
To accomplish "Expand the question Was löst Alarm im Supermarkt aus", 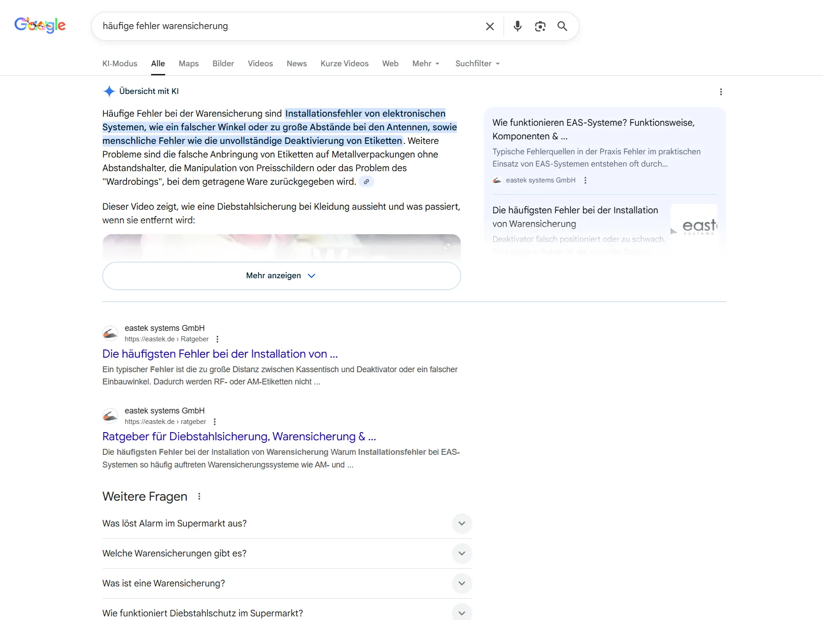I will coord(462,523).
